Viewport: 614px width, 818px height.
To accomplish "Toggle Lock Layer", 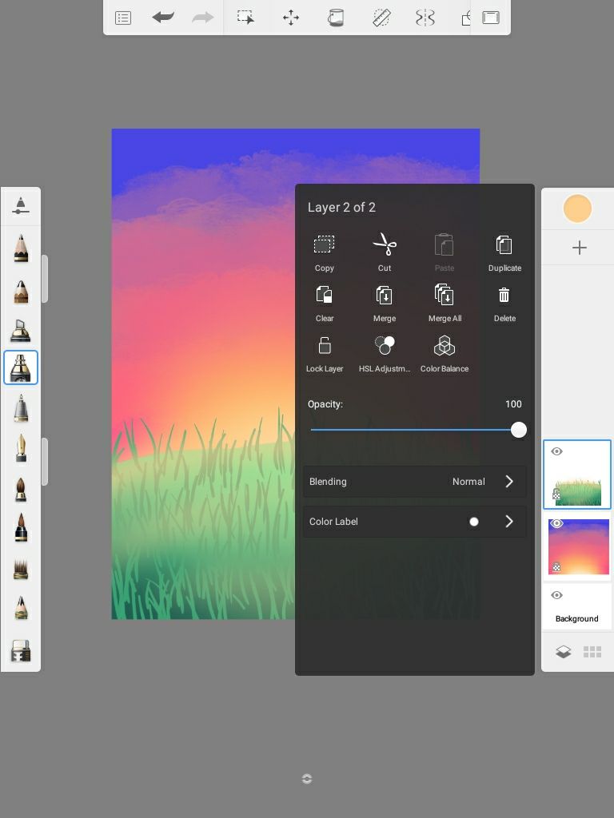I will [325, 354].
